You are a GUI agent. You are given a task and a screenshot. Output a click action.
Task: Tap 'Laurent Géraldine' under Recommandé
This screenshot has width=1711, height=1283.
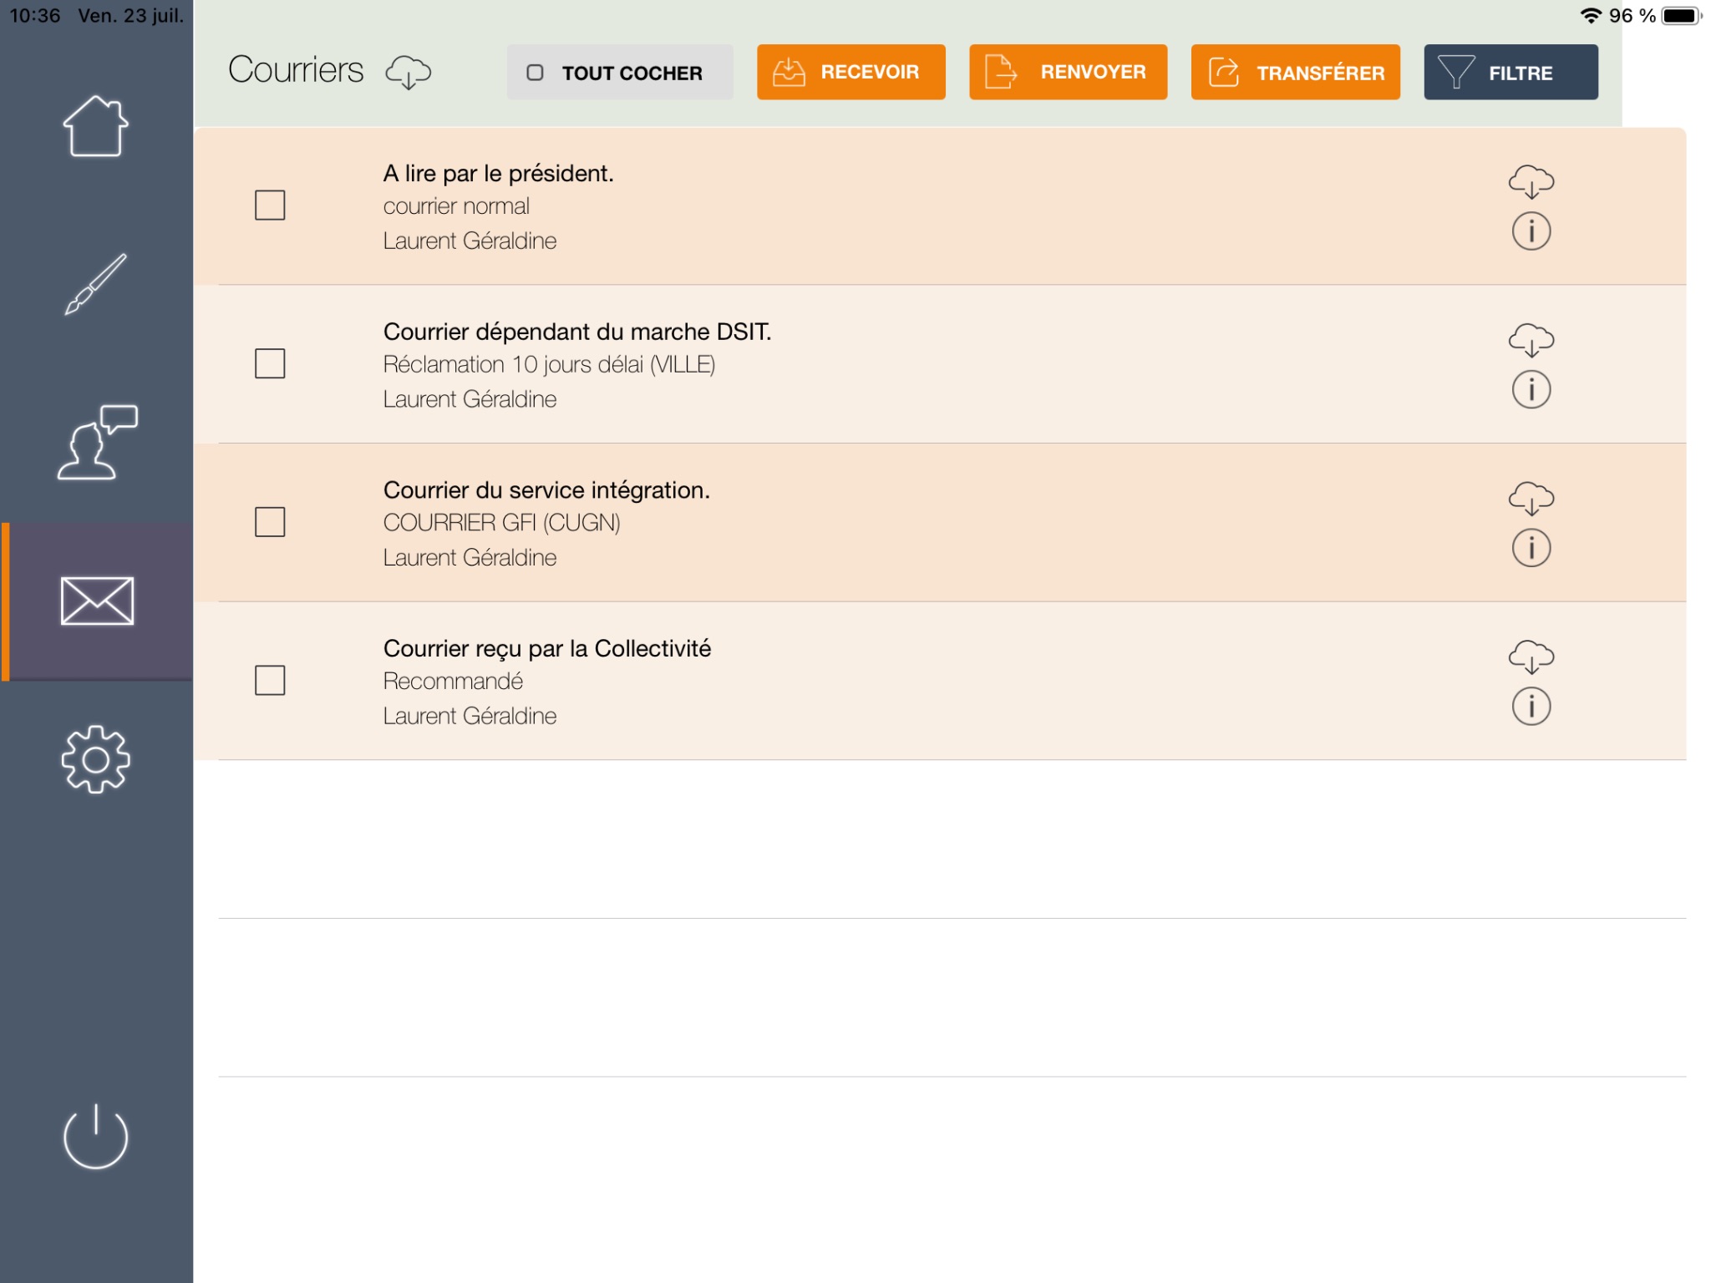point(470,716)
